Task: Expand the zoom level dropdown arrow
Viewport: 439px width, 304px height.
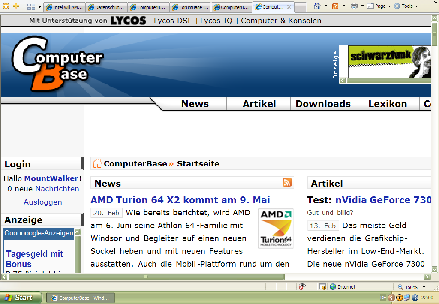Action: (424, 287)
